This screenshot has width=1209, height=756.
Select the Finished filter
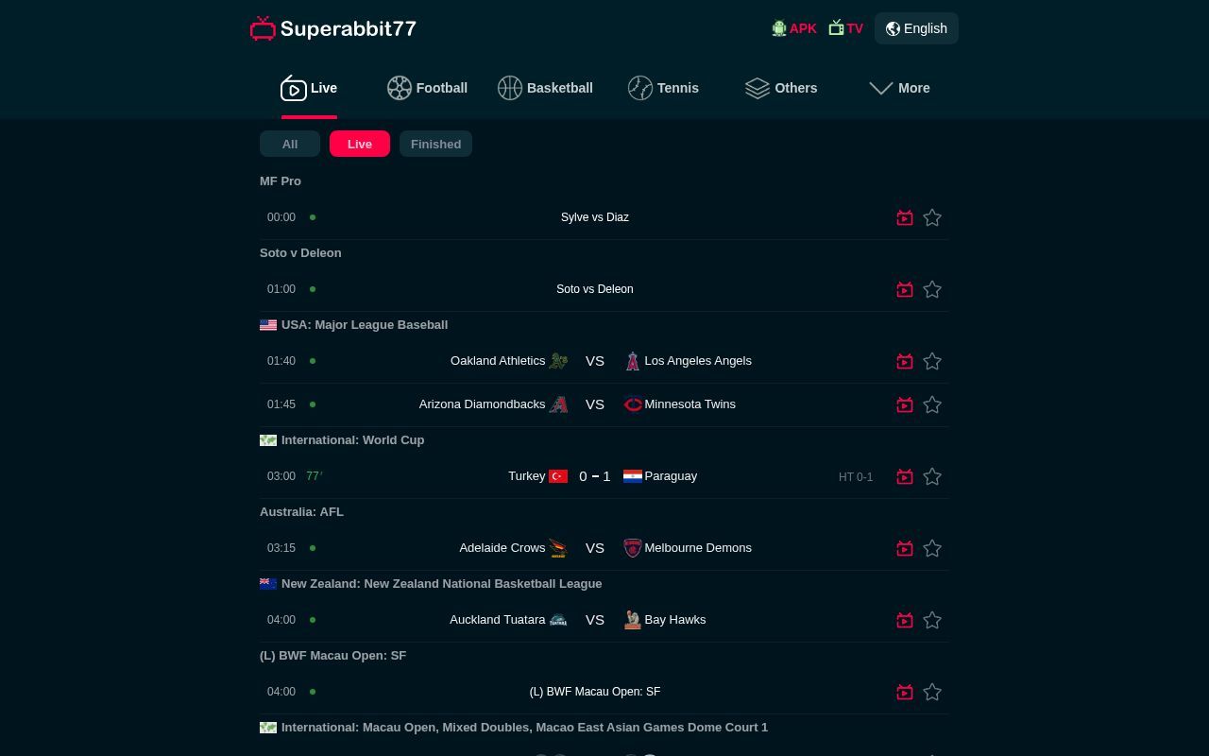(x=435, y=144)
